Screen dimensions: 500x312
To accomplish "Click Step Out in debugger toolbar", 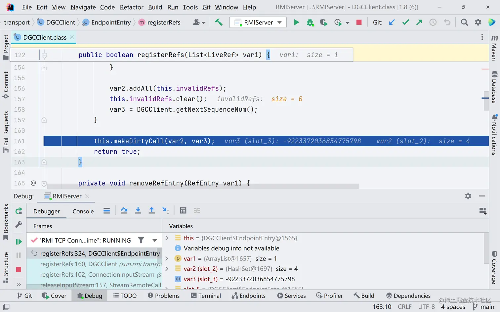I will tap(151, 211).
